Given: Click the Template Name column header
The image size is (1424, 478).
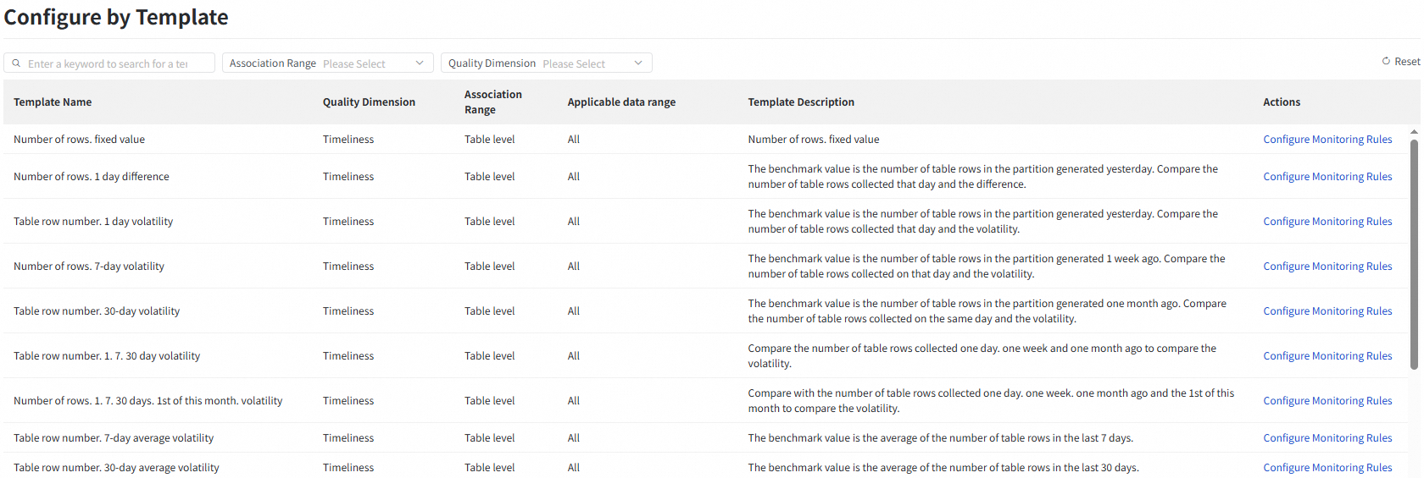Looking at the screenshot, I should (x=53, y=102).
